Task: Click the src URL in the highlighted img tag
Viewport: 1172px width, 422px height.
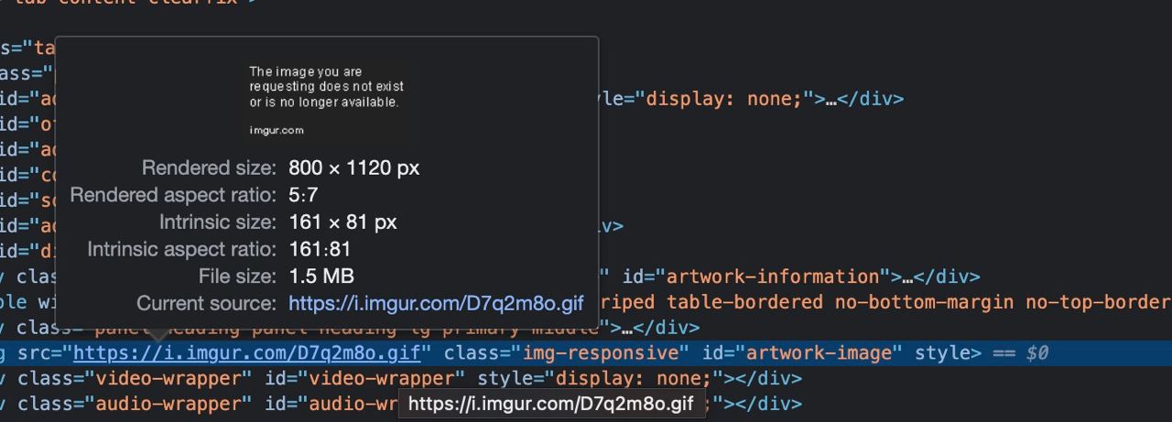Action: click(246, 352)
